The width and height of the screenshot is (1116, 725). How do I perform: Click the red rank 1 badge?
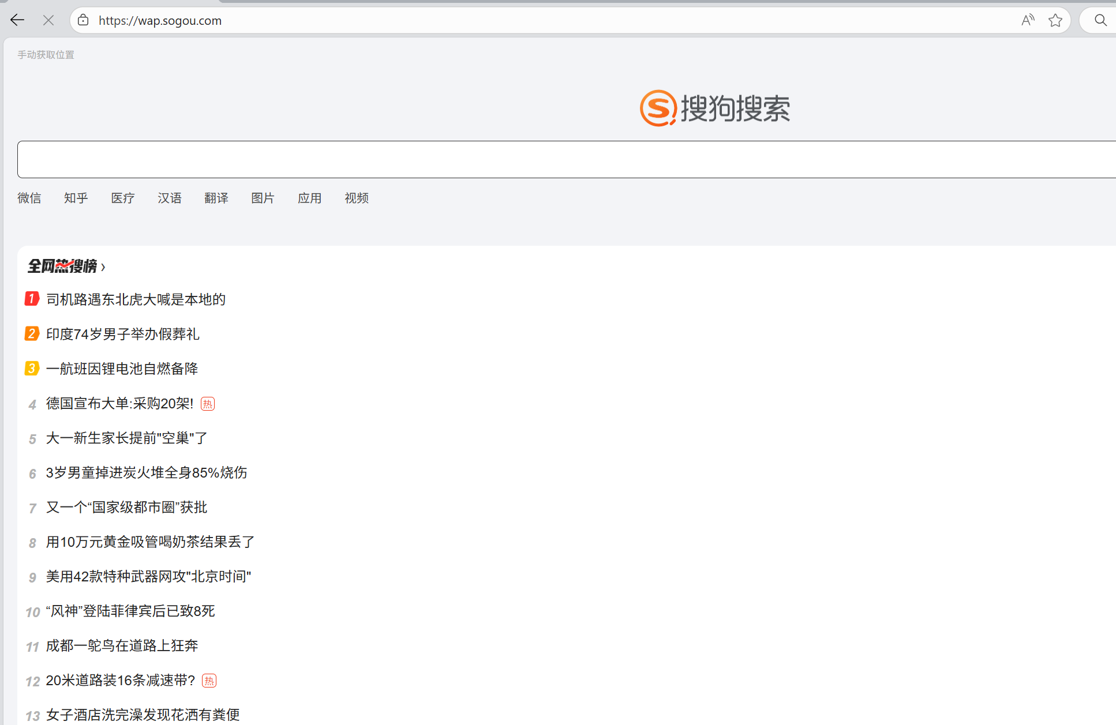click(x=32, y=299)
